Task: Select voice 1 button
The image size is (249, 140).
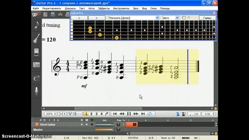Action: tap(86, 114)
